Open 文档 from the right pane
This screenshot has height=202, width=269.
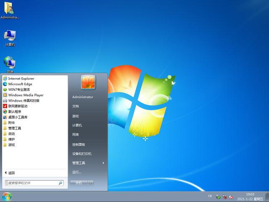point(76,106)
